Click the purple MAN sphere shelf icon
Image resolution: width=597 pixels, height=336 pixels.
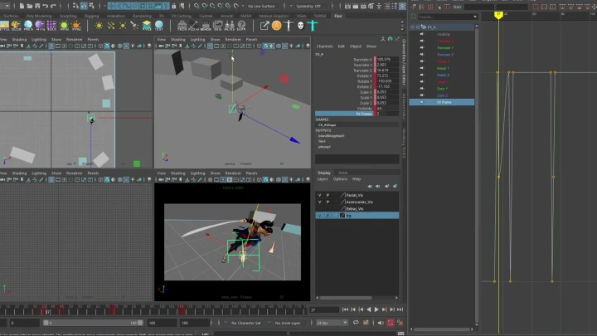tap(40, 26)
